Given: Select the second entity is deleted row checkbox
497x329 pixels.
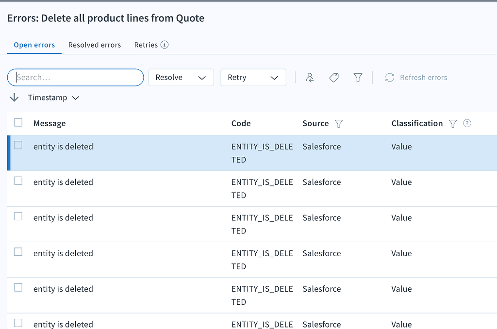Looking at the screenshot, I should coord(18,181).
